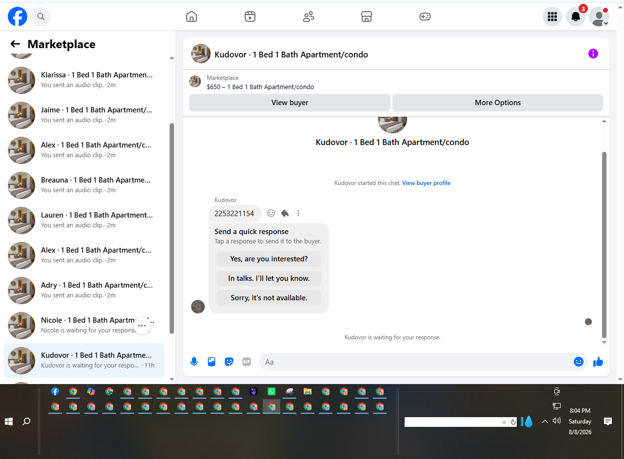Viewport: 624px width, 459px height.
Task: Open the account profile menu
Action: pos(599,17)
